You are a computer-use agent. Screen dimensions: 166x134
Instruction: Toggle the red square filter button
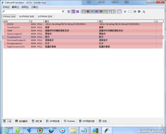pos(88,12)
